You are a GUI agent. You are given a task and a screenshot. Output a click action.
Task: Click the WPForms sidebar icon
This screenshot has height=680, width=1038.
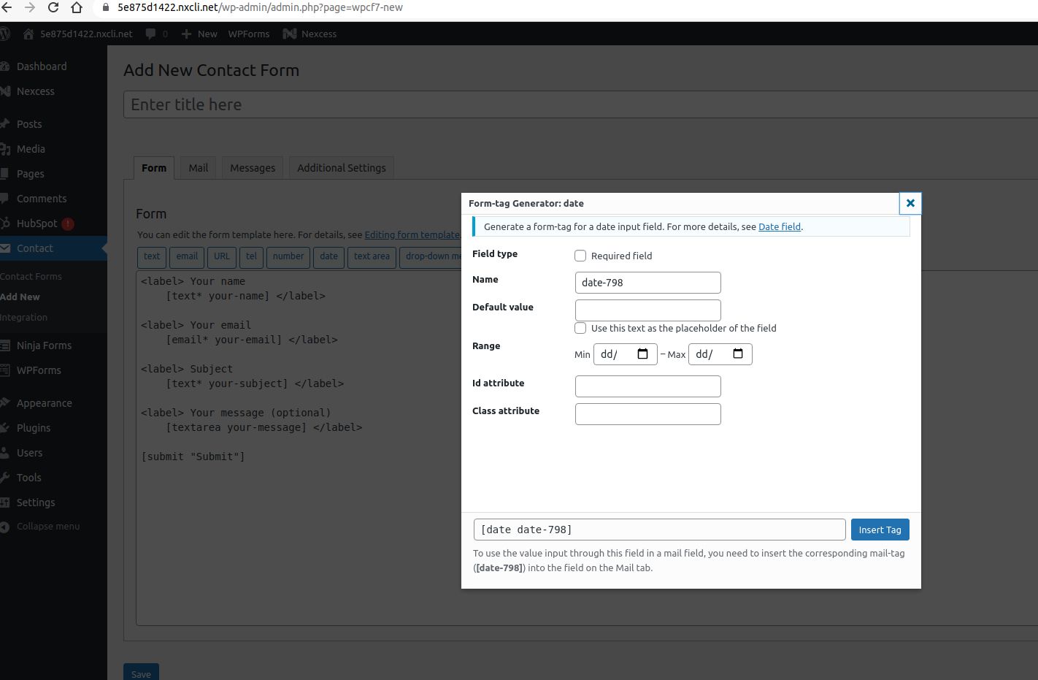tap(6, 370)
